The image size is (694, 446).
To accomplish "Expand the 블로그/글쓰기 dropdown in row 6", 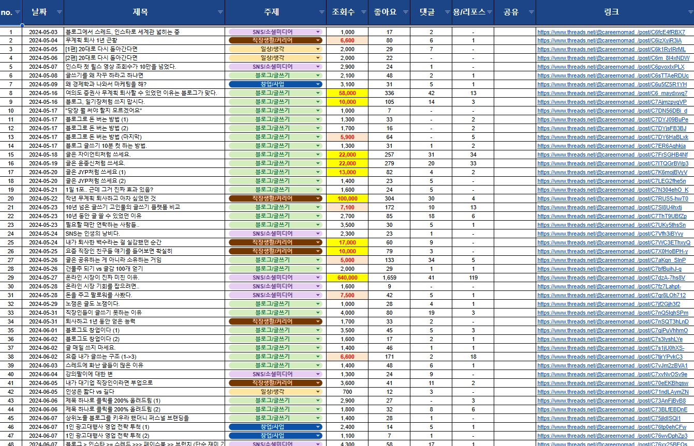I will (318, 75).
